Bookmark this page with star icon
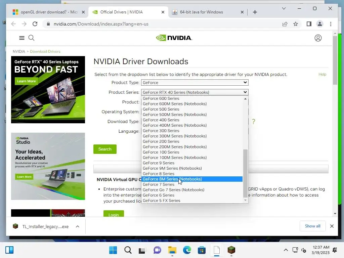 [296, 24]
